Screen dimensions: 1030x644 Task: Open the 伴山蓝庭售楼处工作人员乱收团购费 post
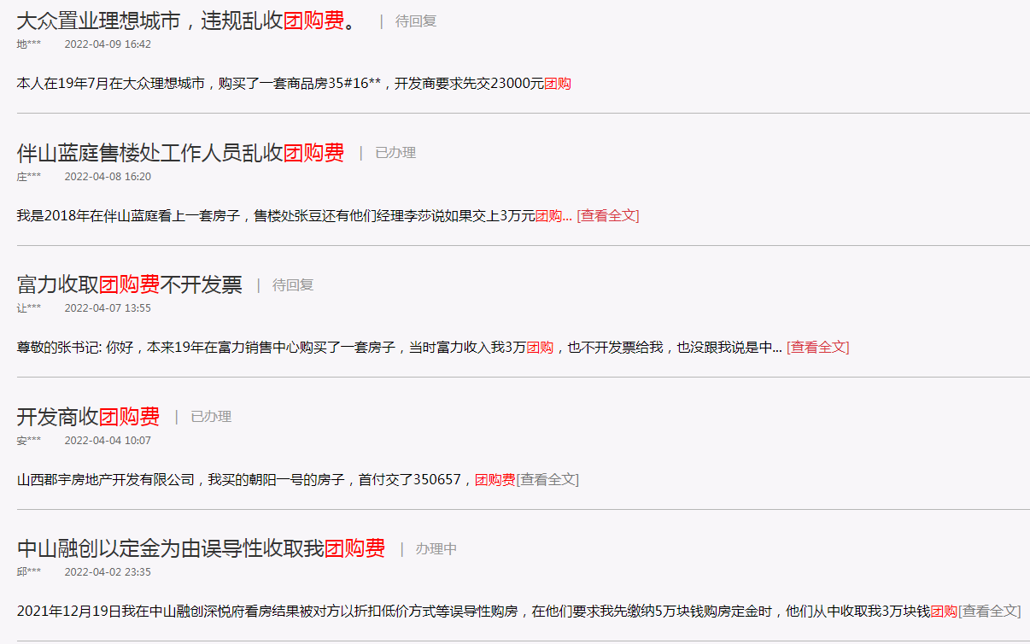[x=180, y=153]
